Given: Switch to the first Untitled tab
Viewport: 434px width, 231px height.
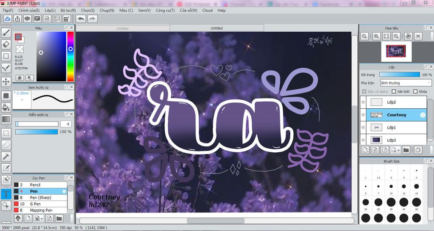Looking at the screenshot, I should click(122, 28).
